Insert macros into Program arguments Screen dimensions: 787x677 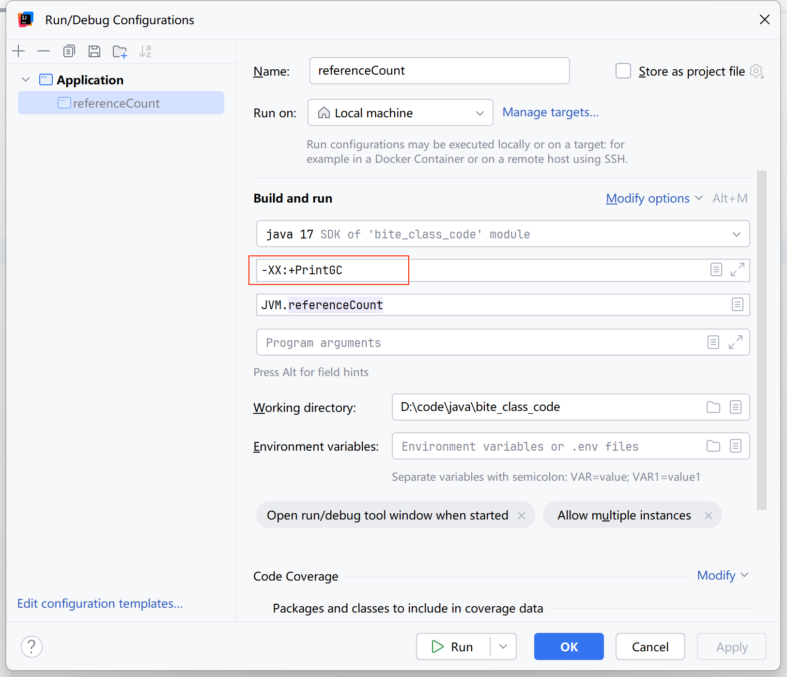click(x=713, y=342)
